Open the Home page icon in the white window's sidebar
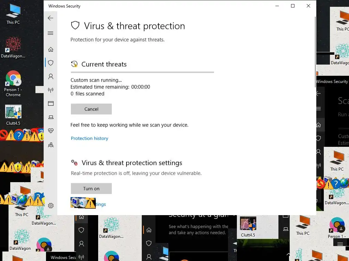 51,49
